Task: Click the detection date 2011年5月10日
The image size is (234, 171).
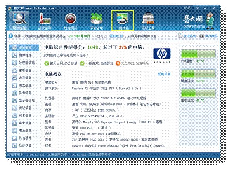Action: [80, 36]
